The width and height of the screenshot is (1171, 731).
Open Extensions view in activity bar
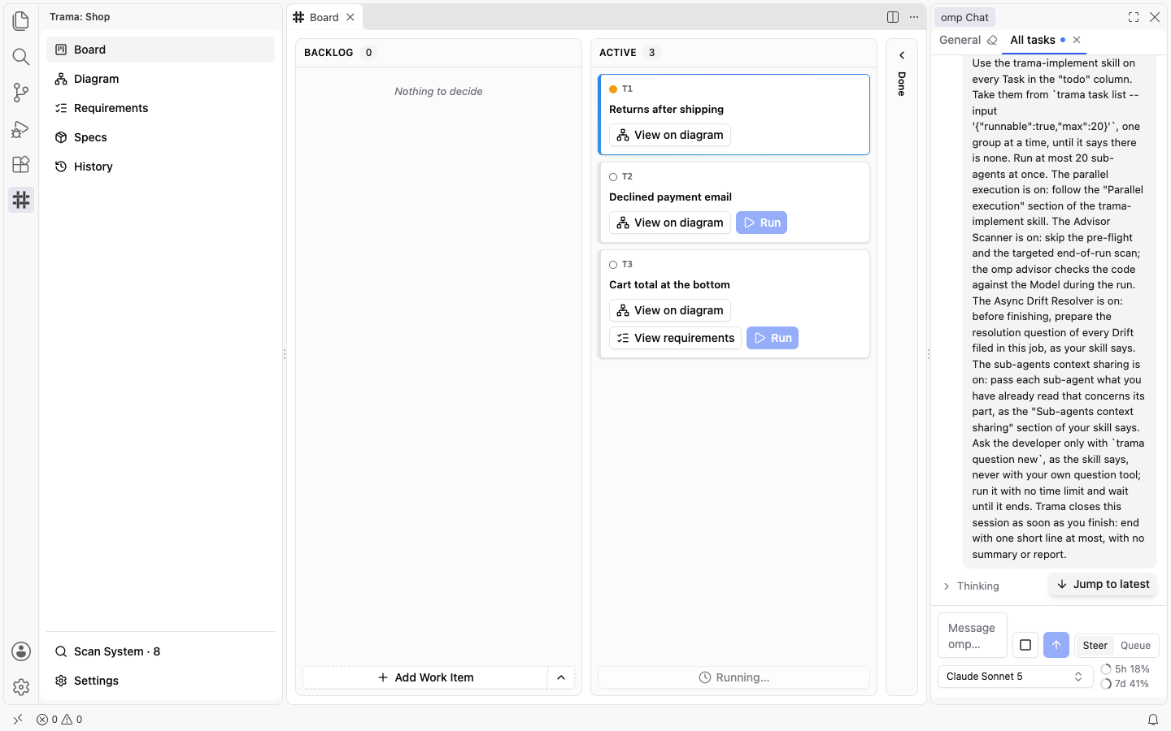tap(21, 164)
